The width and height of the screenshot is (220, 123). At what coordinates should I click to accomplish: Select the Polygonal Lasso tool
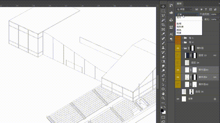(163, 15)
